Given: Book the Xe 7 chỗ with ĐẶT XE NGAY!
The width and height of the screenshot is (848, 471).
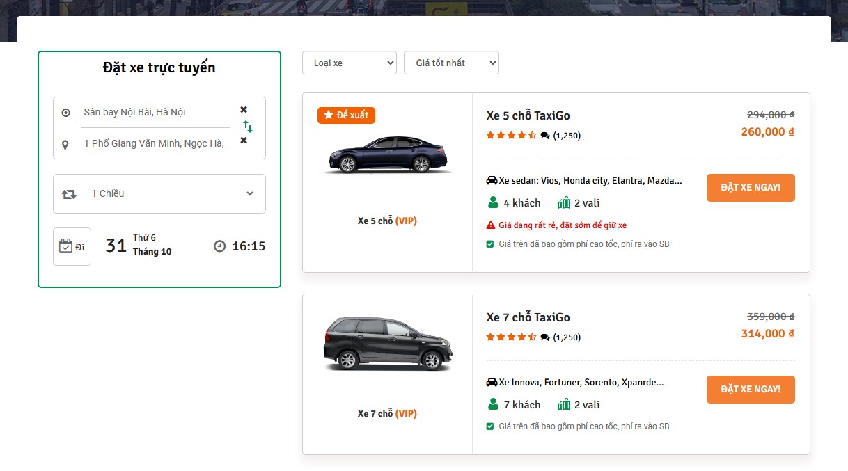Looking at the screenshot, I should coord(751,390).
